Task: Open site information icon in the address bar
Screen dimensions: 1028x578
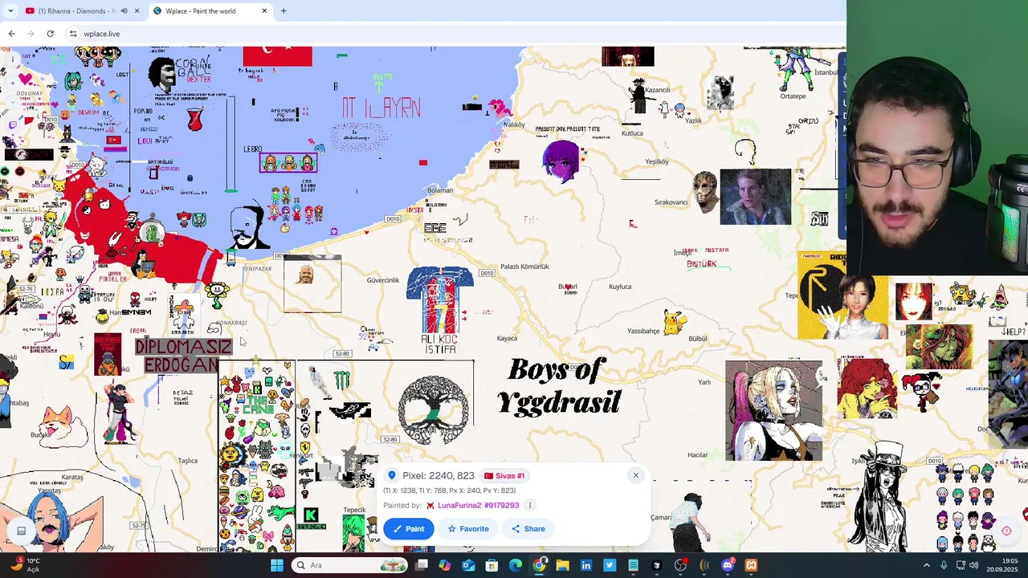Action: coord(72,34)
